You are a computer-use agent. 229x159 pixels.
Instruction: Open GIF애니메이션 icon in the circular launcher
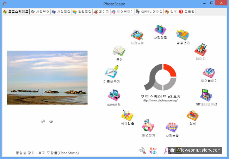206,95
